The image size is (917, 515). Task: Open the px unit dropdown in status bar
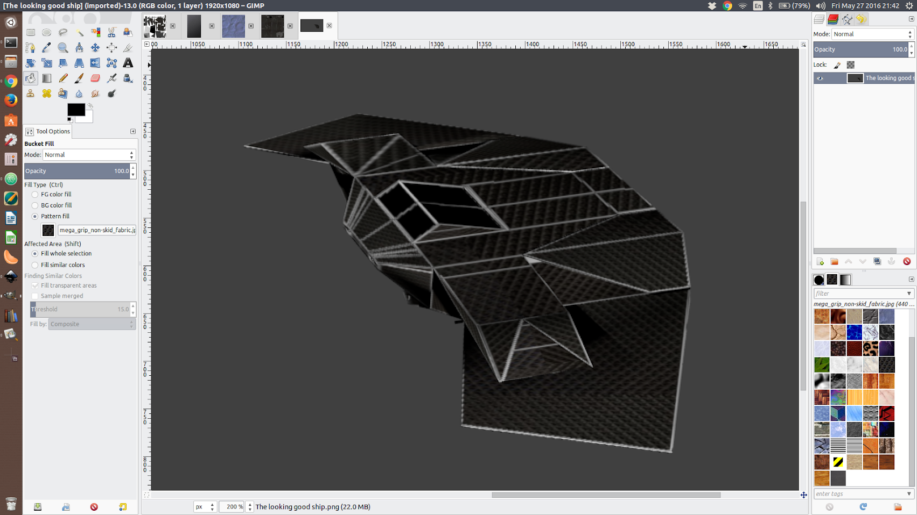pyautogui.click(x=205, y=507)
